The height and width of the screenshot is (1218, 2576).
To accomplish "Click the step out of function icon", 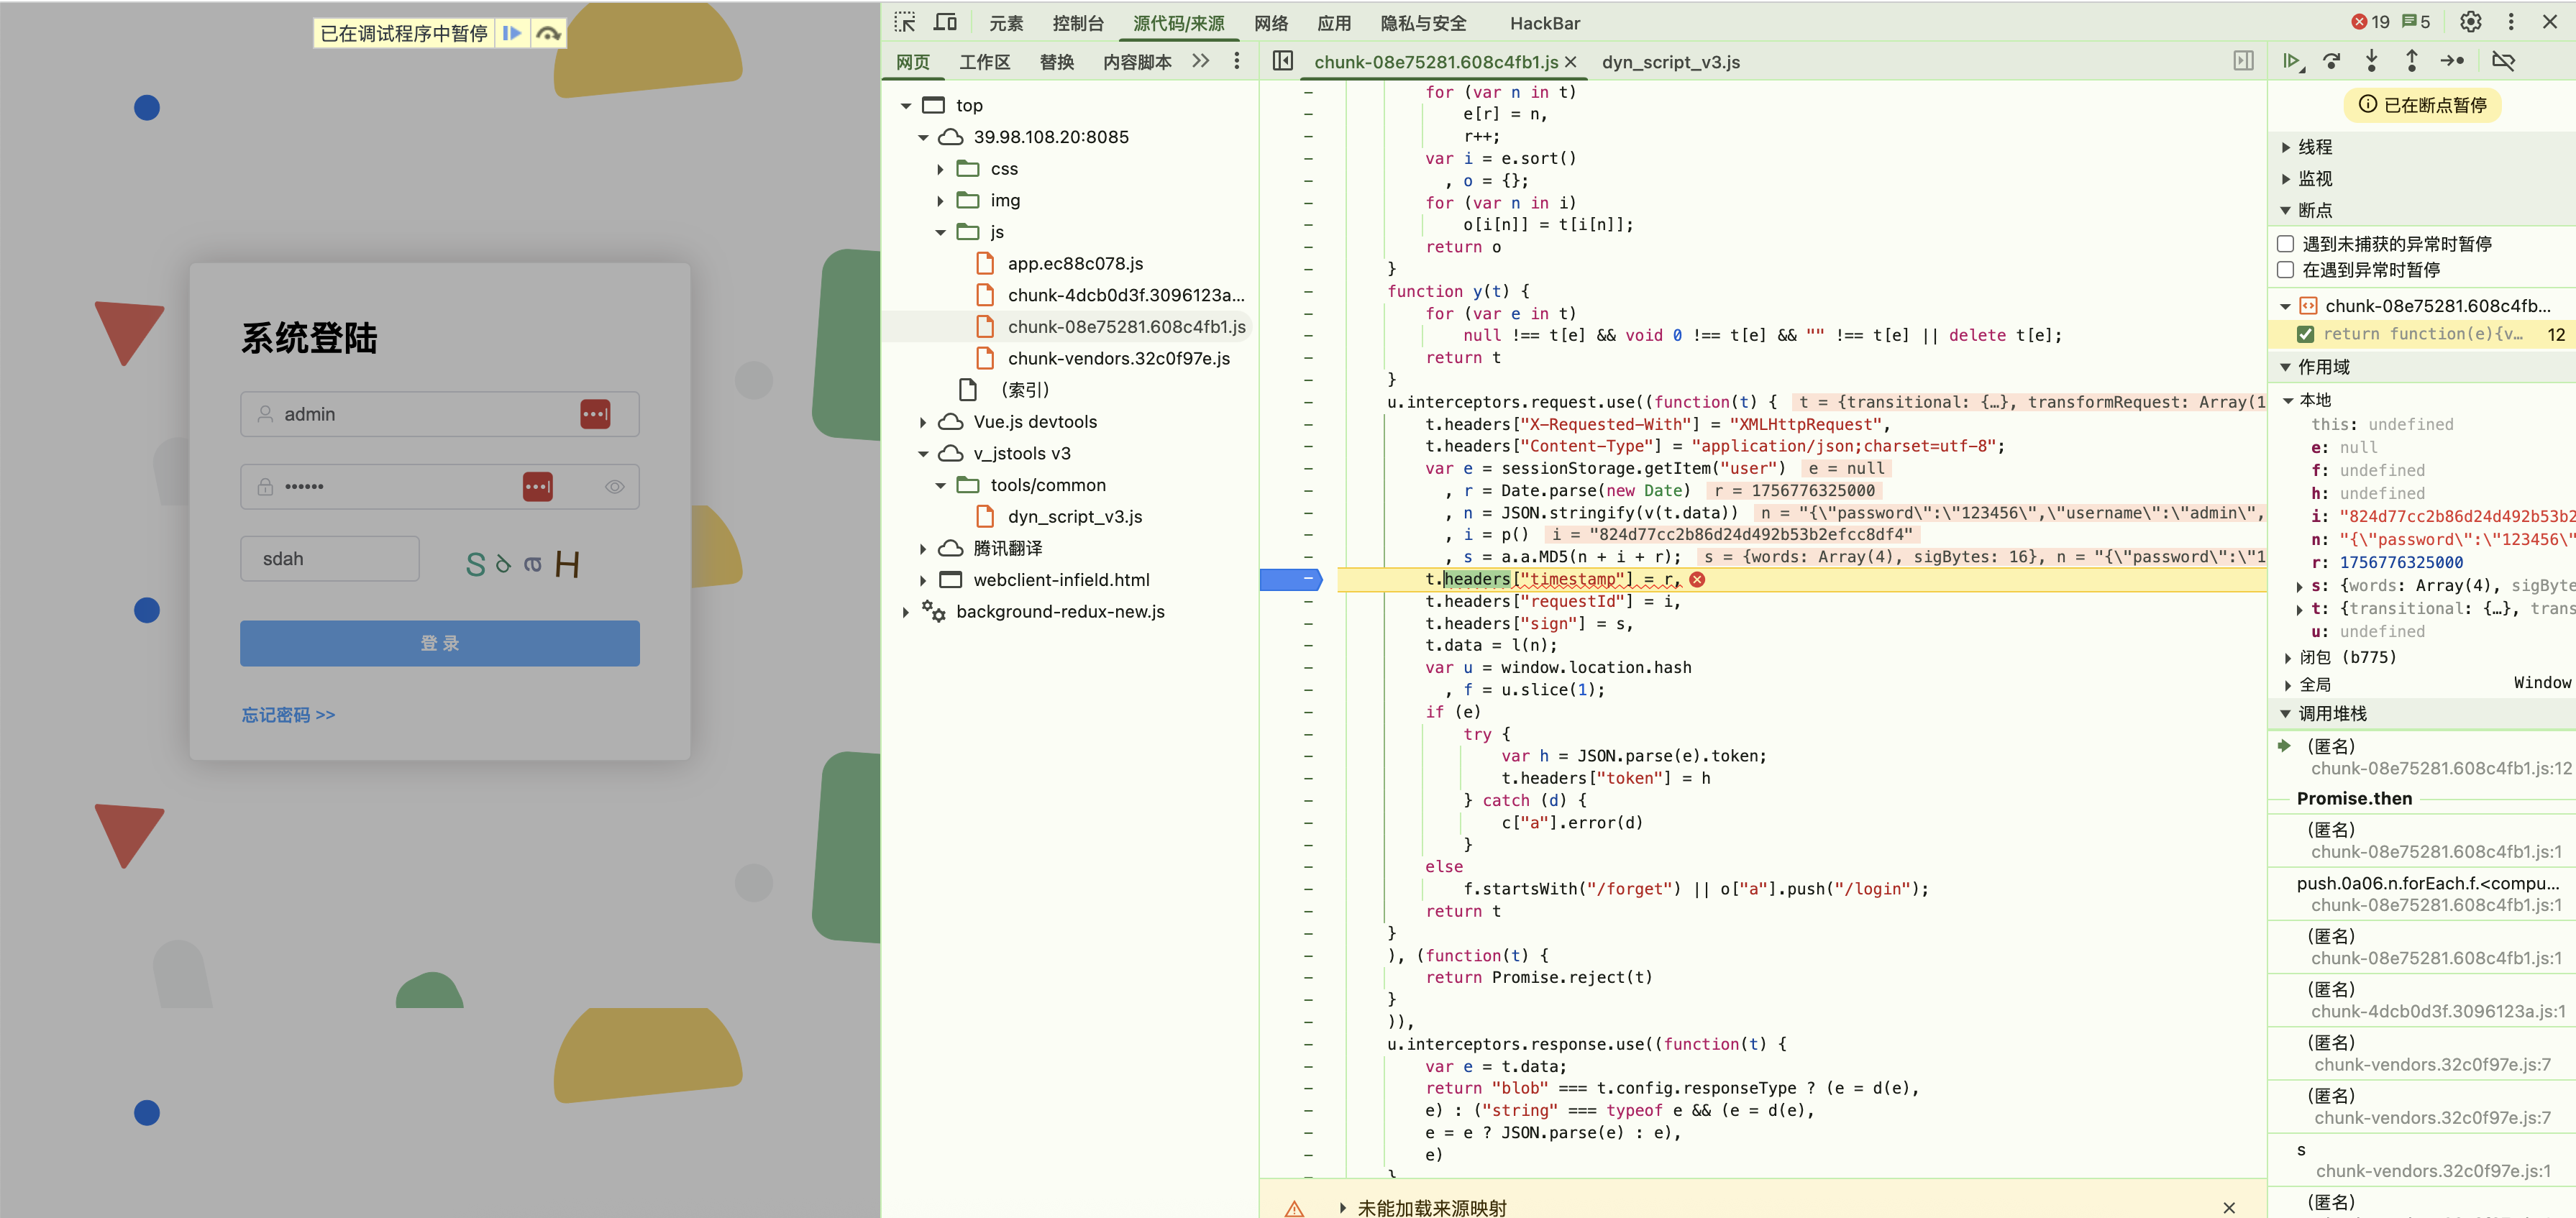I will tap(2411, 61).
